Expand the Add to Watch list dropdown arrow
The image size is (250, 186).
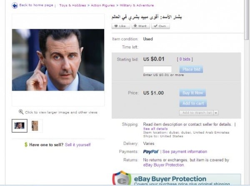(x=216, y=113)
